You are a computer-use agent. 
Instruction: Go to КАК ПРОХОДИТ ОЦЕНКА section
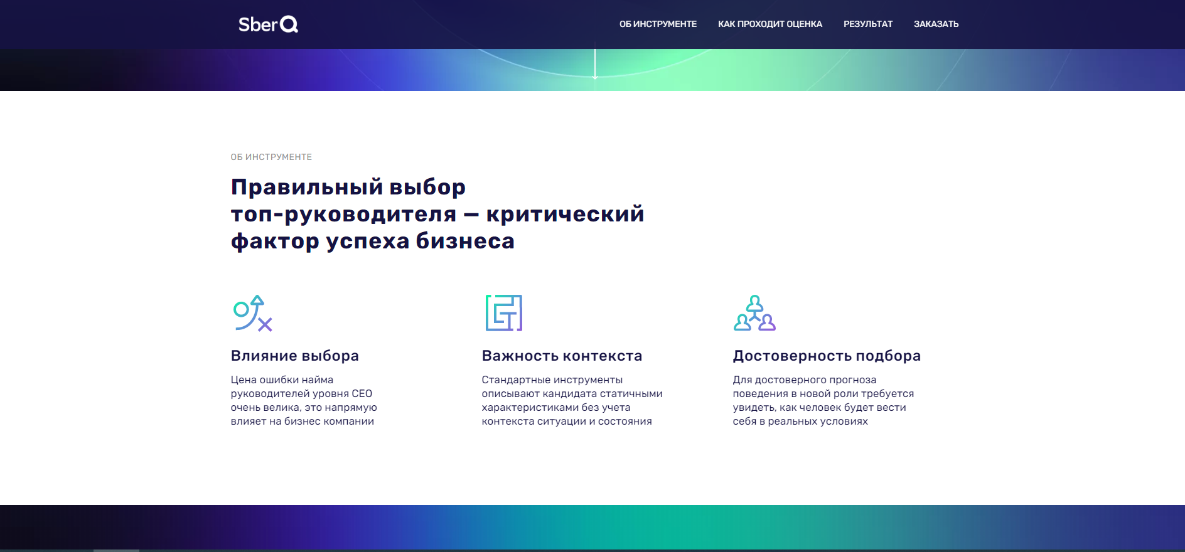(x=770, y=24)
